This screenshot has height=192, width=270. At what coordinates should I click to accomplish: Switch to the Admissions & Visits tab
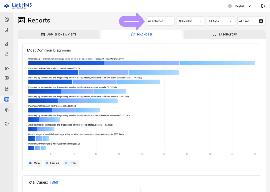point(59,34)
